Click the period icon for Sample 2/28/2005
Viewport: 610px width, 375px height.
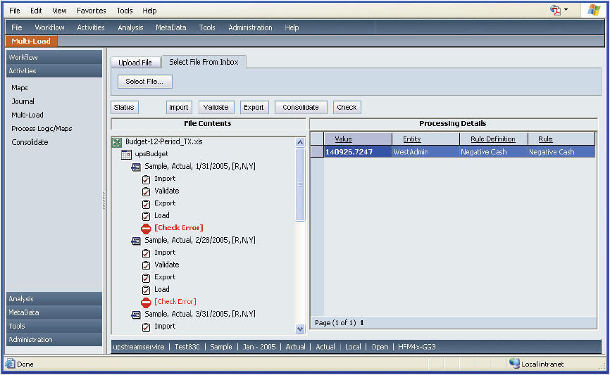136,241
